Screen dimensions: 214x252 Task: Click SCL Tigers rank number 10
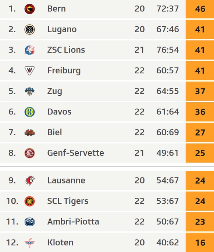12,201
